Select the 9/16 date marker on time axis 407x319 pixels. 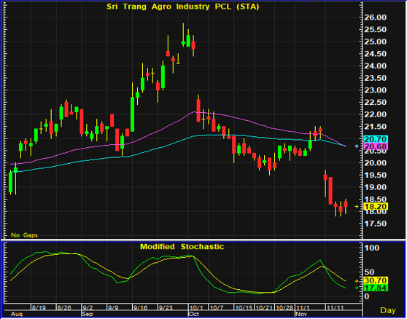(x=140, y=308)
